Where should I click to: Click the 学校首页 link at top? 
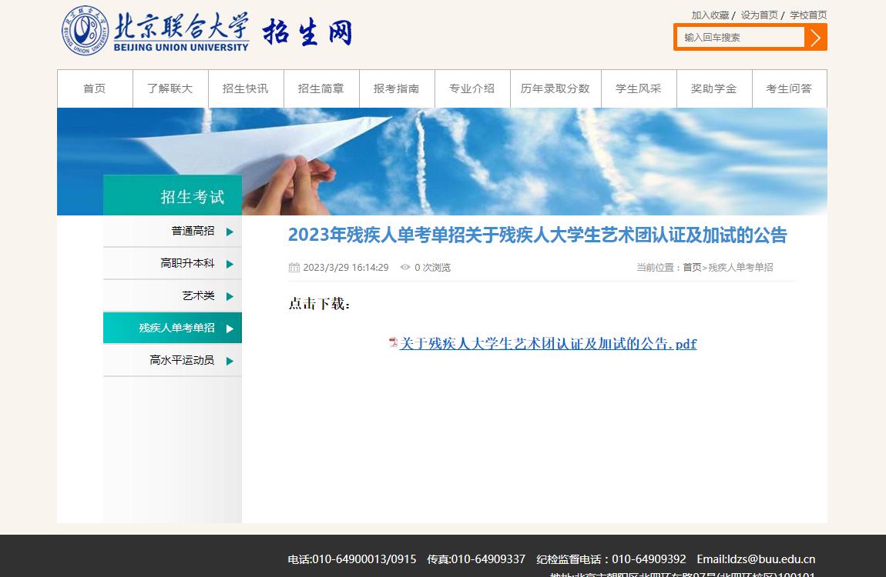(808, 15)
